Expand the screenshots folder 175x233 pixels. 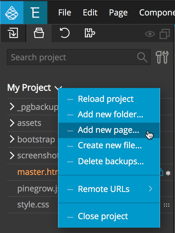coord(12,156)
